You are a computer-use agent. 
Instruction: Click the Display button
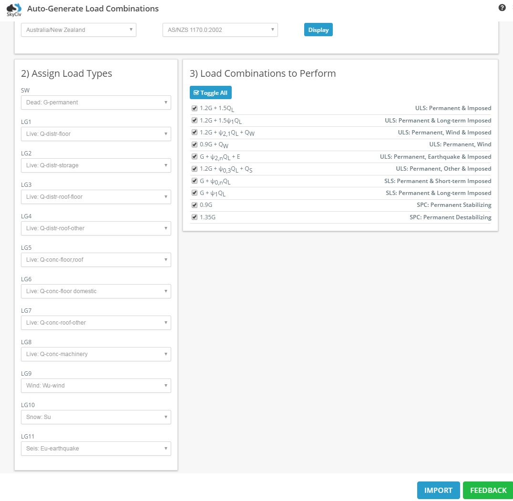(318, 30)
